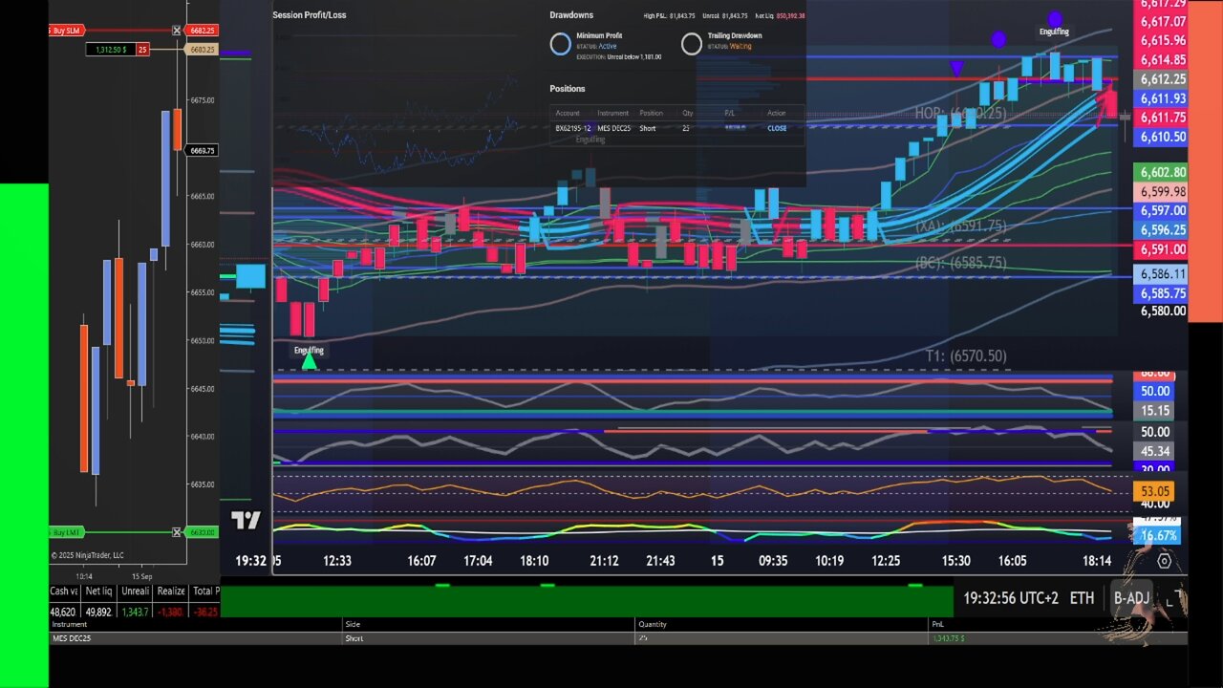Screen dimensions: 1223x688
Task: Click the Quantity column header in bottom table
Action: tap(653, 624)
